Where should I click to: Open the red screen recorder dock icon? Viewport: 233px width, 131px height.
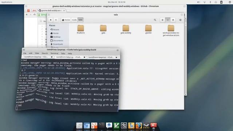click(154, 126)
